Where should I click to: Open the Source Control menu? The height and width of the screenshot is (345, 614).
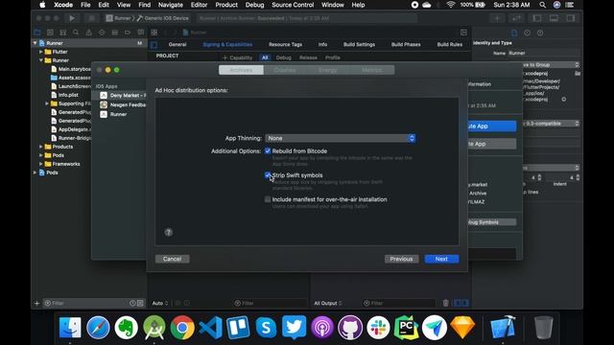pyautogui.click(x=293, y=5)
